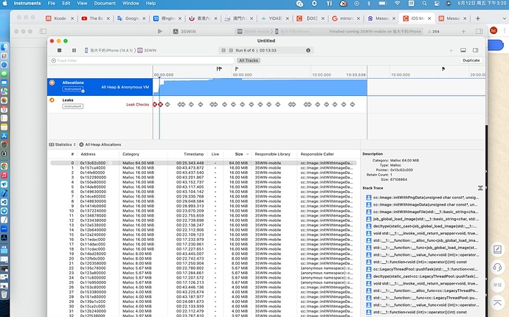Open the Window menu
Screen dimensions: 509x317
pos(131,3)
